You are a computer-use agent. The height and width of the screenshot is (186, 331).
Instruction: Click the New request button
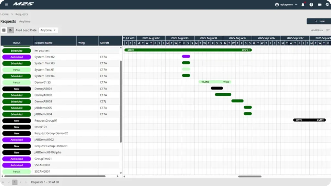tap(319, 21)
